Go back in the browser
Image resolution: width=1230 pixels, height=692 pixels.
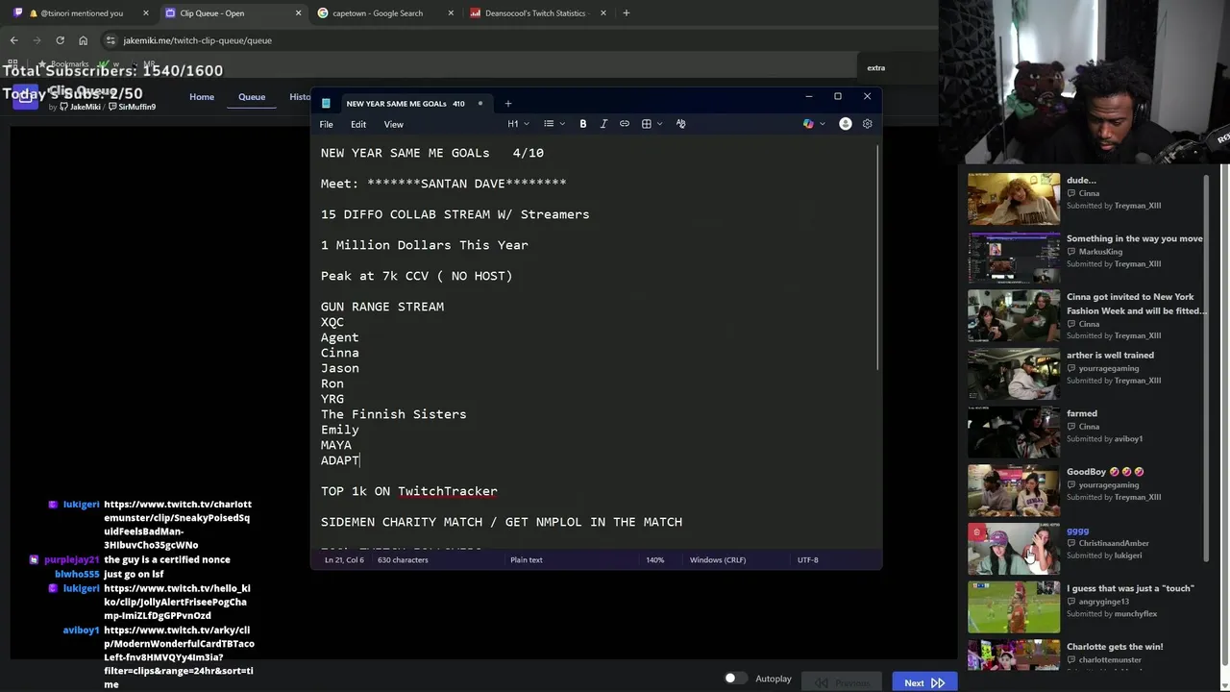13,40
